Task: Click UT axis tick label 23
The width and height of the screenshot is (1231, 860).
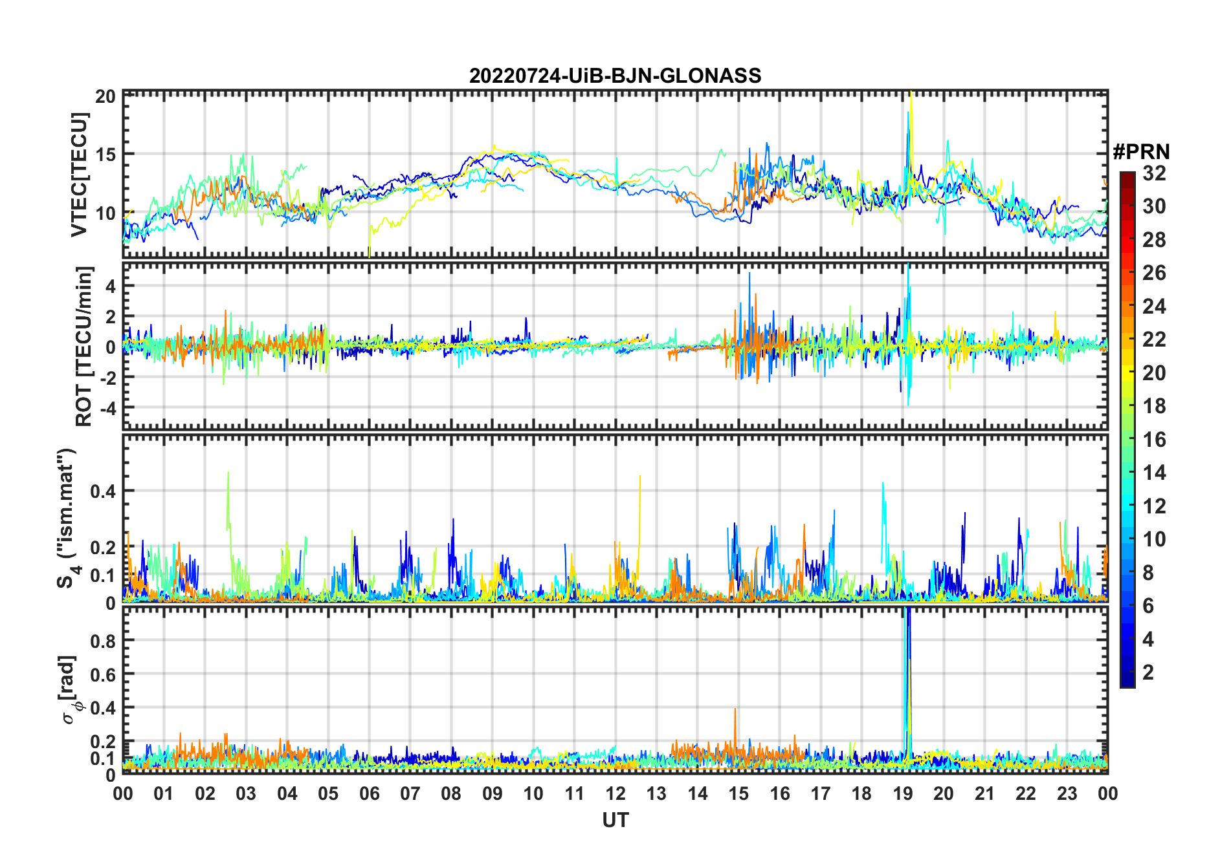Action: coord(1067,793)
